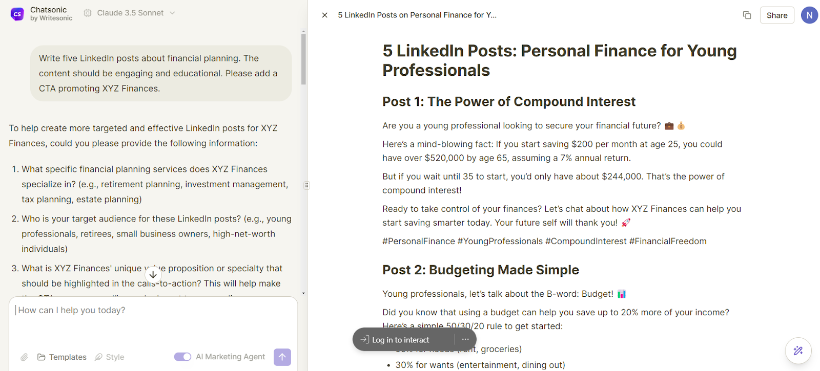820x371 pixels.
Task: Open the Style feather option
Action: tap(110, 357)
